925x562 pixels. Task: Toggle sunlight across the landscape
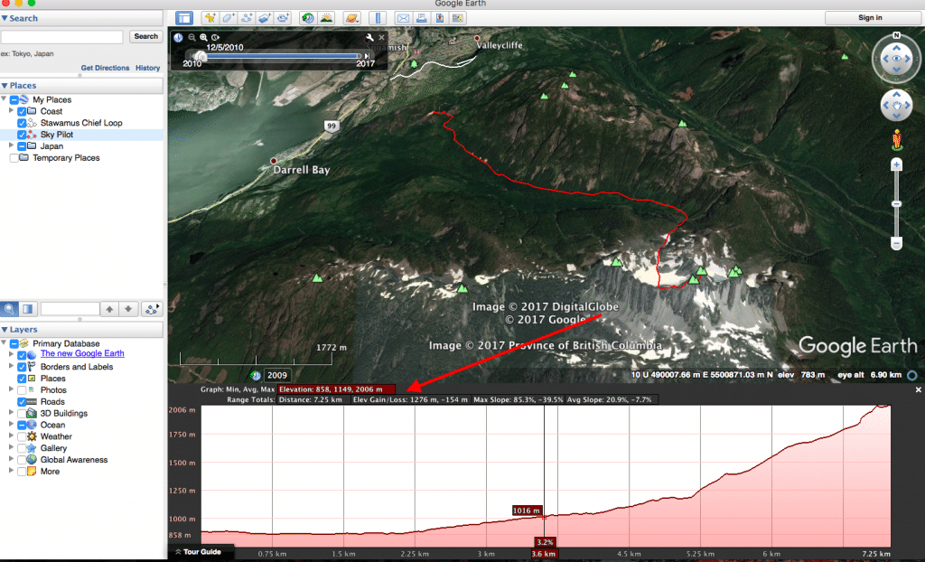click(x=325, y=17)
